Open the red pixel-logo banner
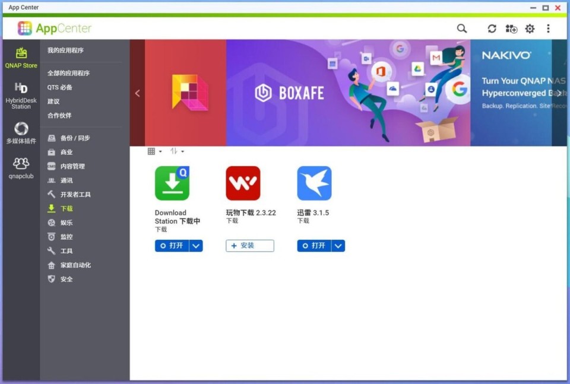 pos(185,93)
